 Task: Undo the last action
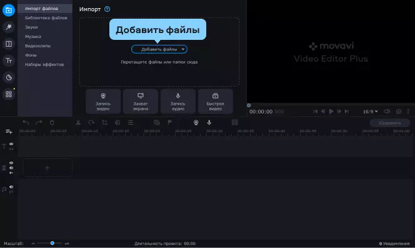26,123
